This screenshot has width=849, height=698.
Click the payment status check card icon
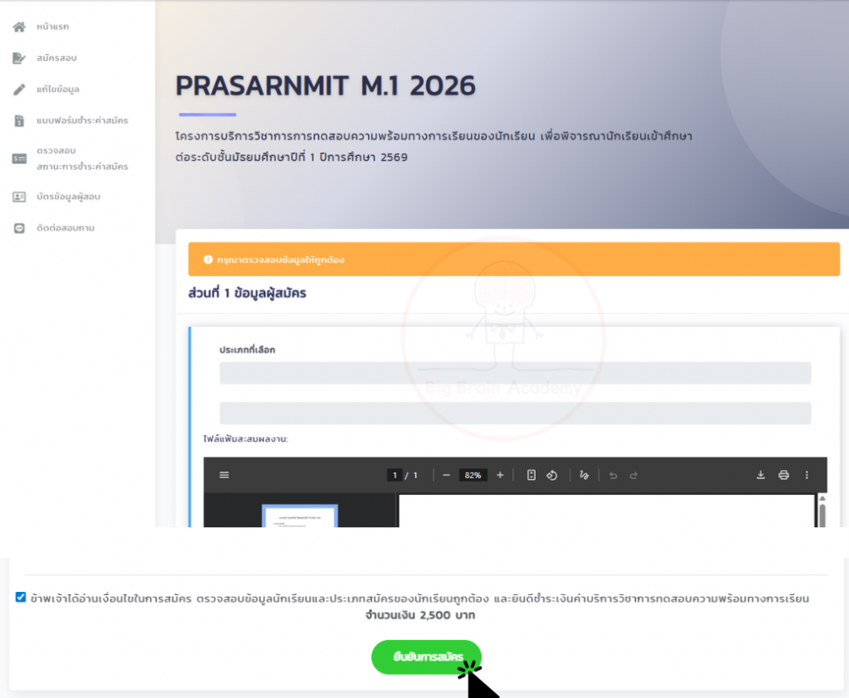tap(19, 158)
